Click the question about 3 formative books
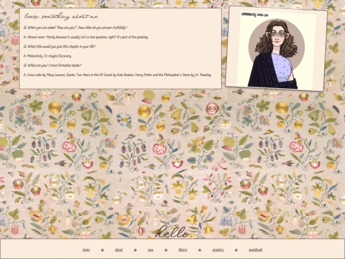This screenshot has width=345, height=259. [52, 65]
